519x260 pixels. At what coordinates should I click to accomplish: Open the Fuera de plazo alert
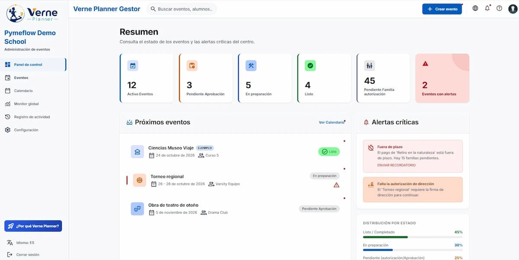click(413, 156)
